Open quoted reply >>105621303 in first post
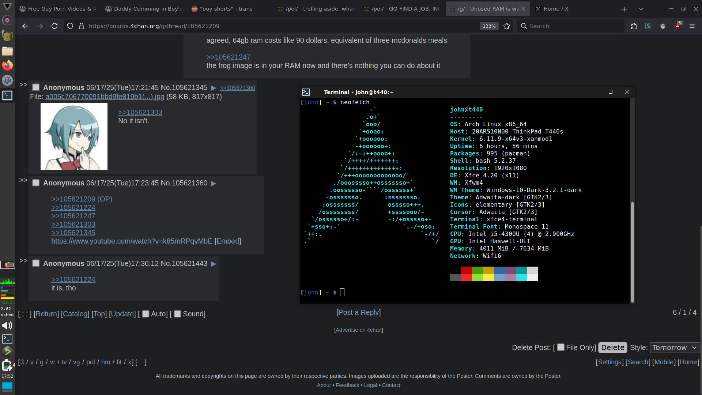Image resolution: width=702 pixels, height=395 pixels. pyautogui.click(x=140, y=113)
